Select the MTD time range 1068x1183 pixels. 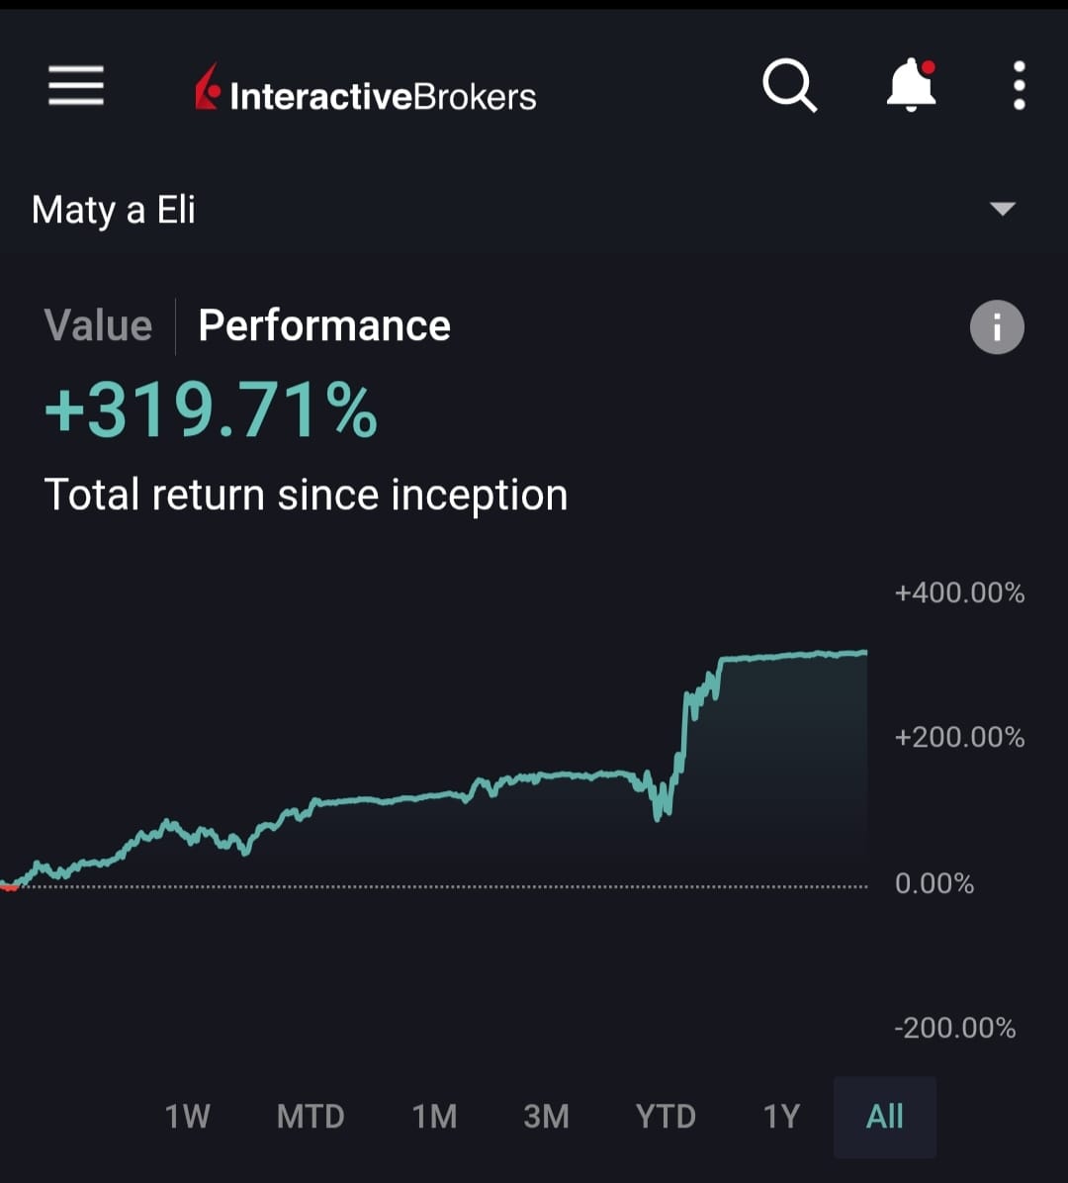coord(311,1117)
